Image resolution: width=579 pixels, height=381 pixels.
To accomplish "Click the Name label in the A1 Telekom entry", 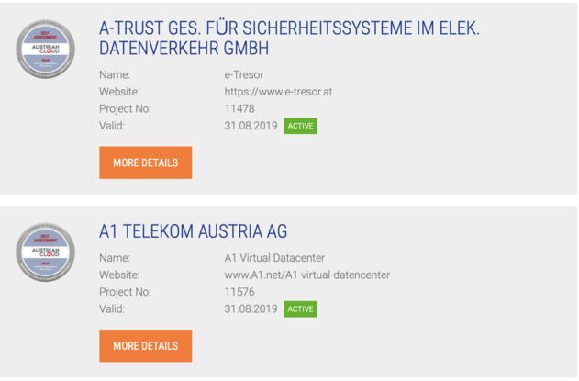I will [x=115, y=258].
